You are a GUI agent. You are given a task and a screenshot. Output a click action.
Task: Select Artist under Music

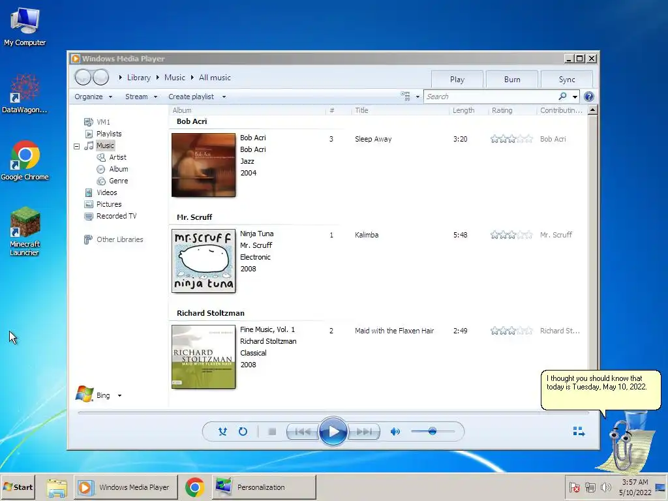pos(117,157)
